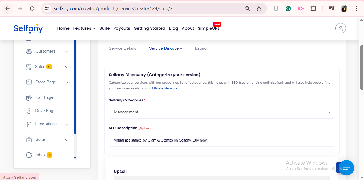
Task: Click the page scrollbar down arrow
Action: (362, 177)
